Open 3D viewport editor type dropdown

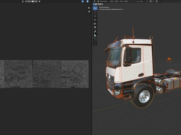coord(95,1)
